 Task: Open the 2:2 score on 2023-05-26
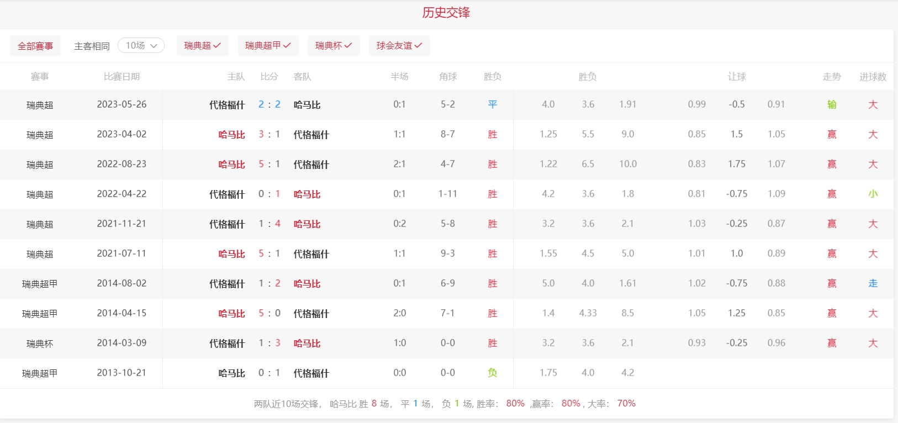pyautogui.click(x=270, y=104)
